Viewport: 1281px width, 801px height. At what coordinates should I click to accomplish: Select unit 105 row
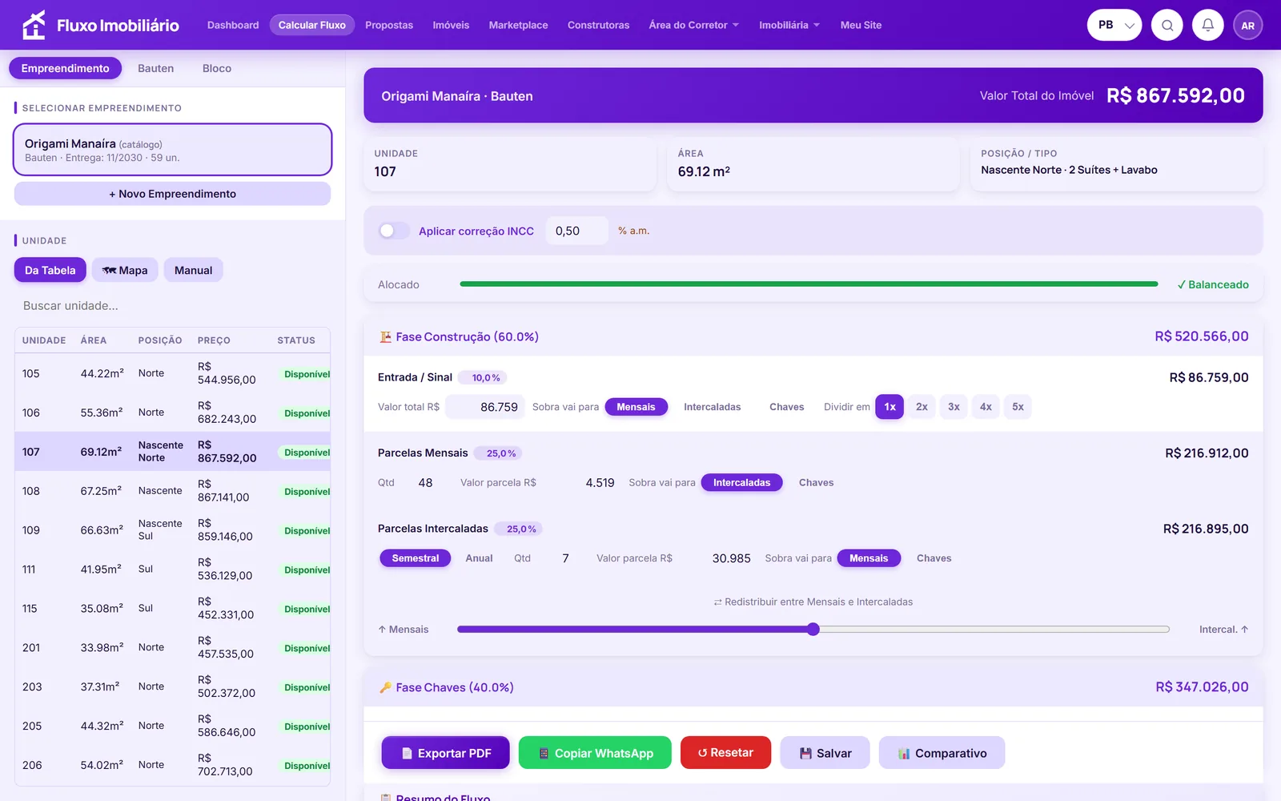click(x=172, y=373)
